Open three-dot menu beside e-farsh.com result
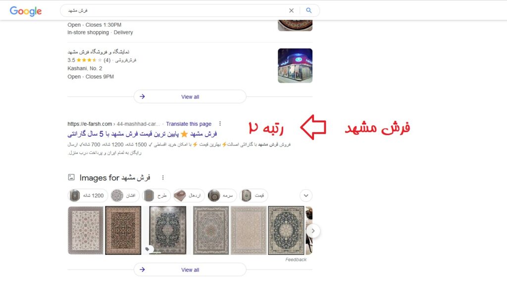 [x=220, y=124]
